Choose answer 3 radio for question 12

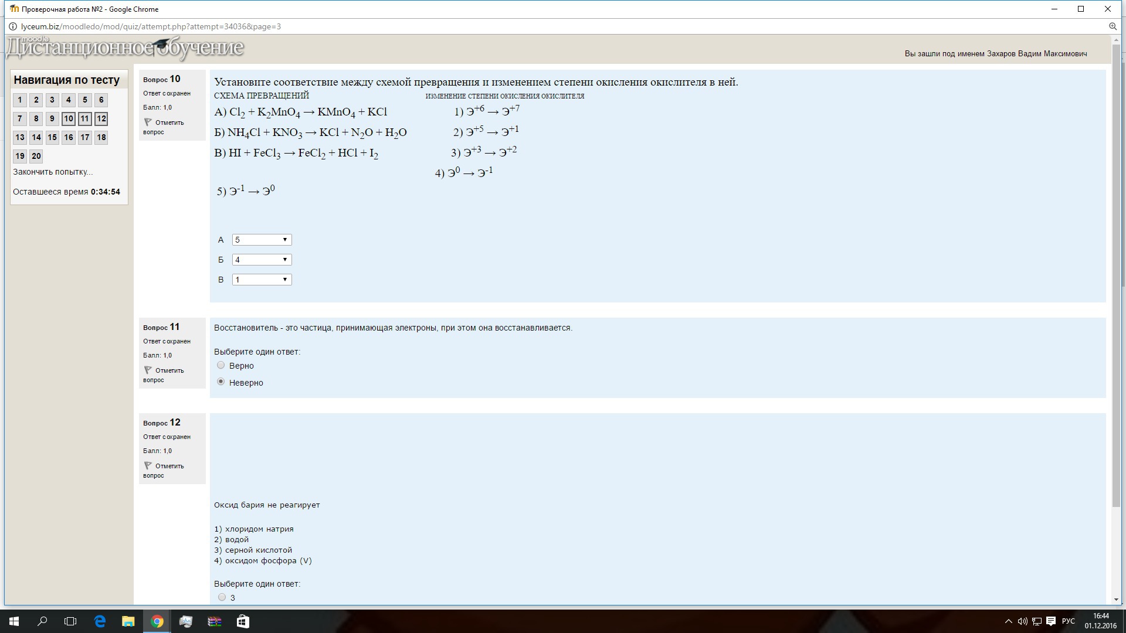(x=222, y=597)
